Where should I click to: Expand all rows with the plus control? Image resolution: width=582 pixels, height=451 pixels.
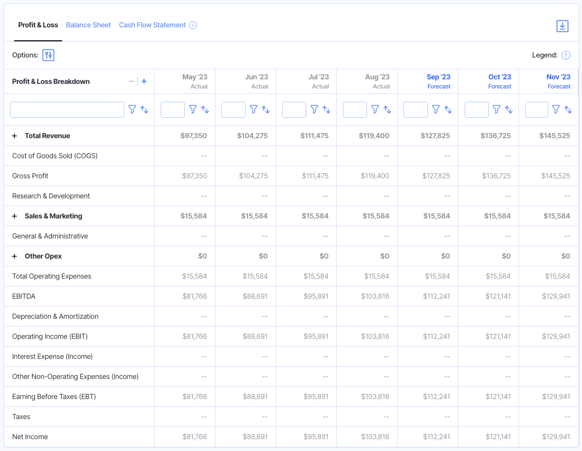(144, 81)
